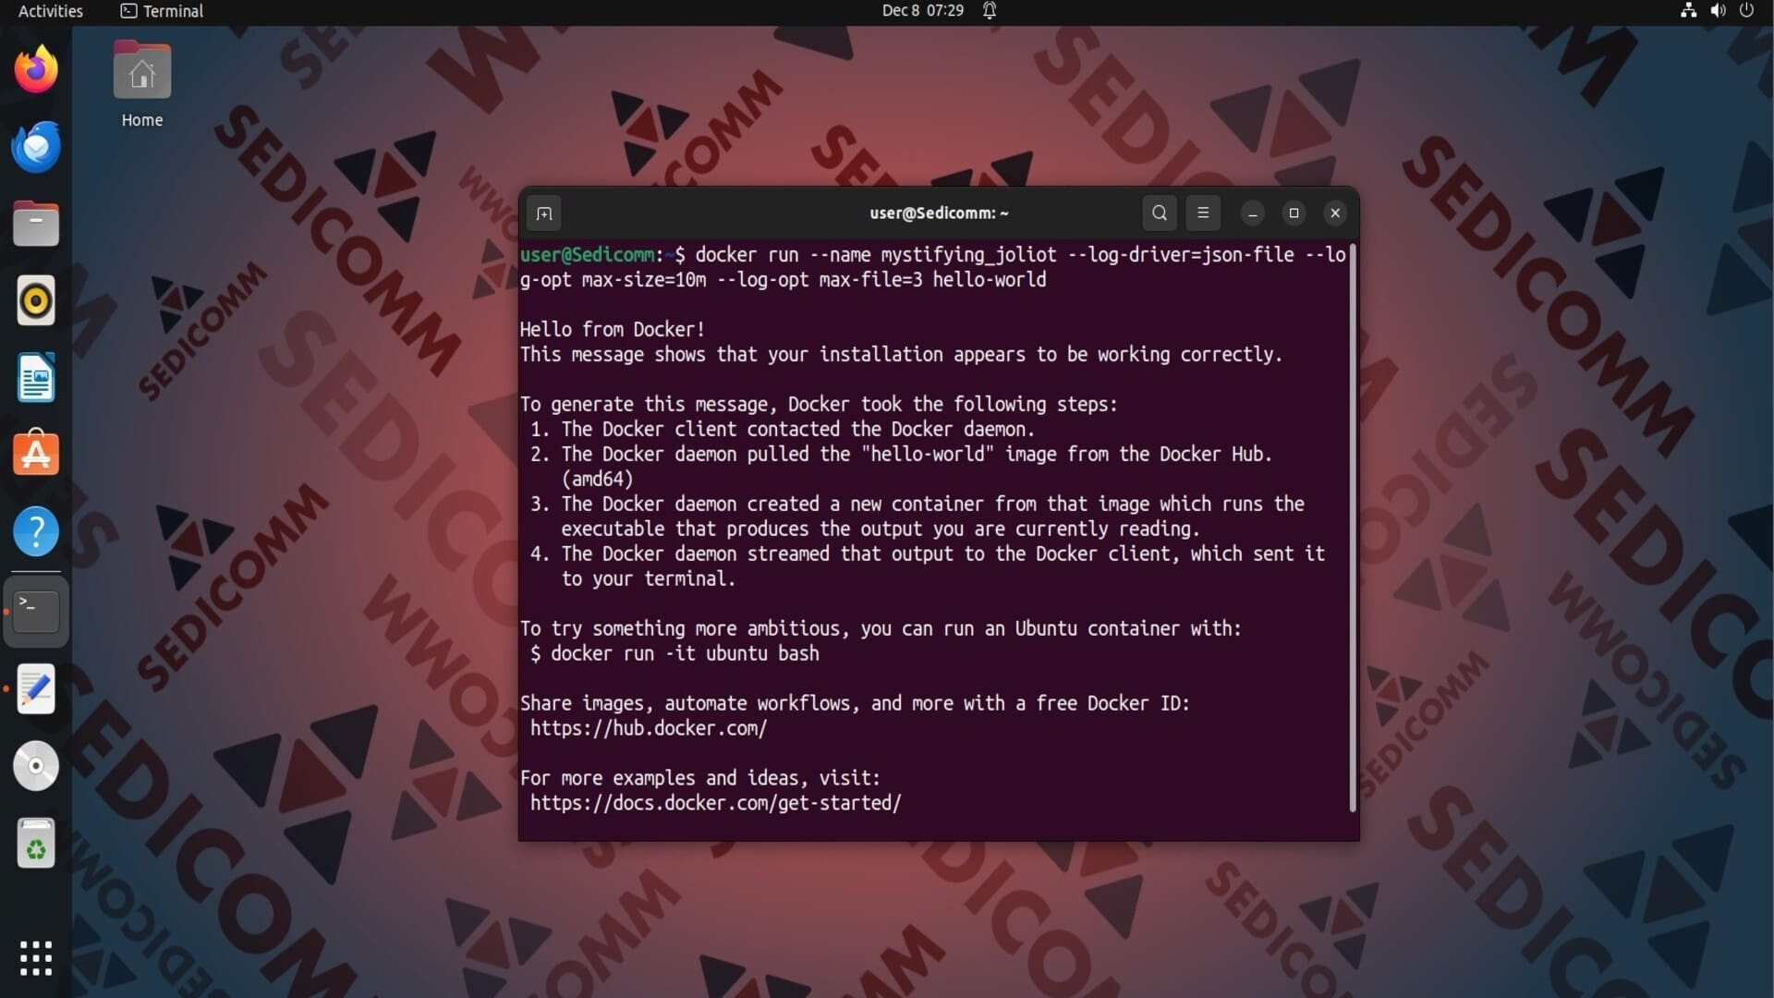Launch Firefox from the dock

(36, 70)
